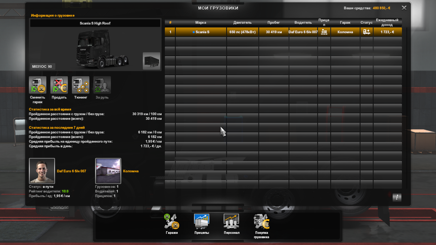Click the 1,95 € / км average profit value
436x245 pixels.
[x=153, y=142]
